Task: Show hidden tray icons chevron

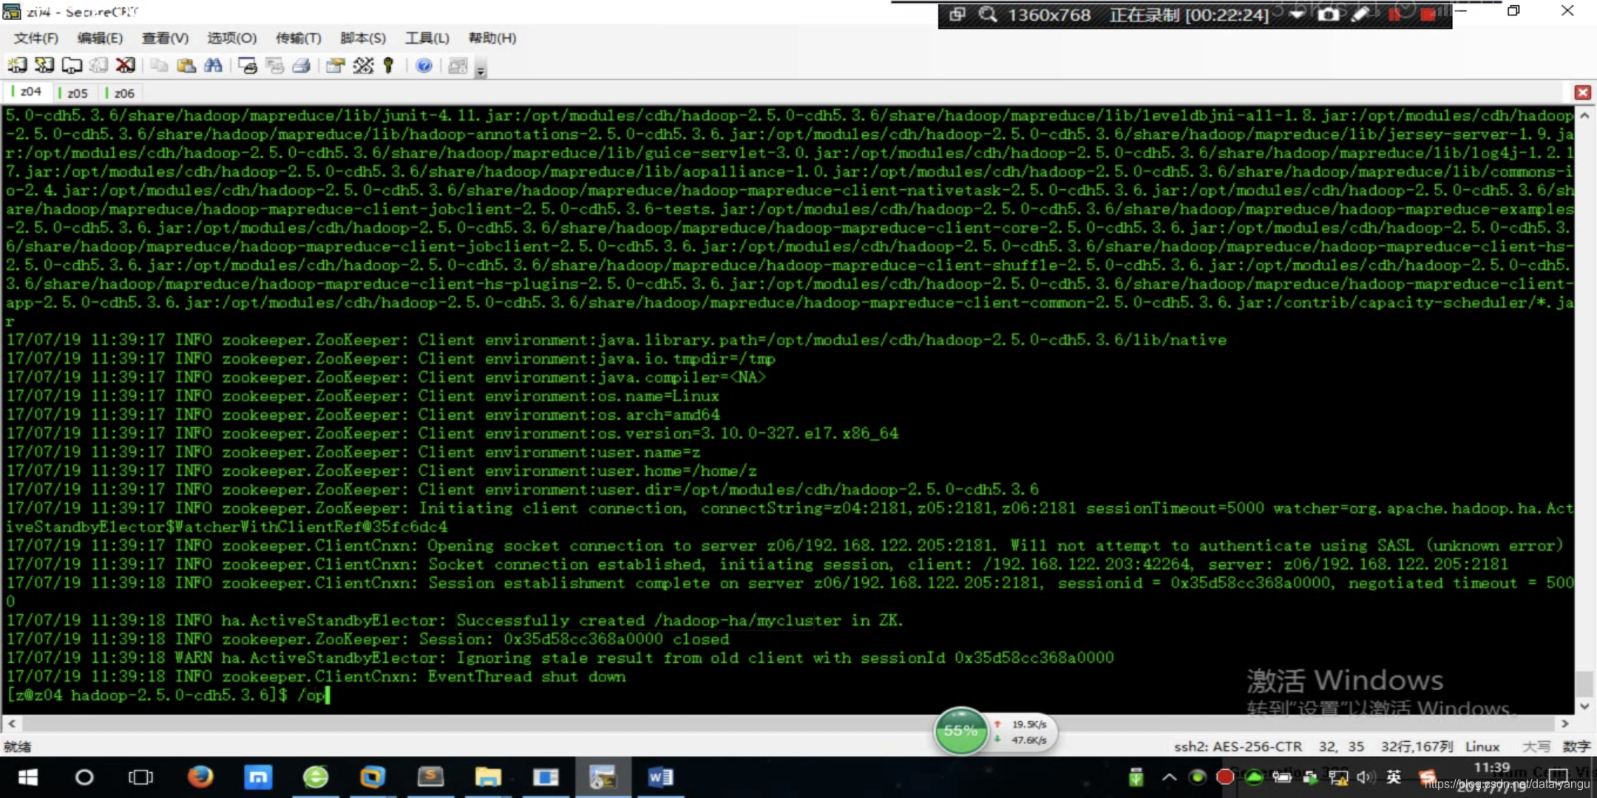Action: click(1169, 777)
